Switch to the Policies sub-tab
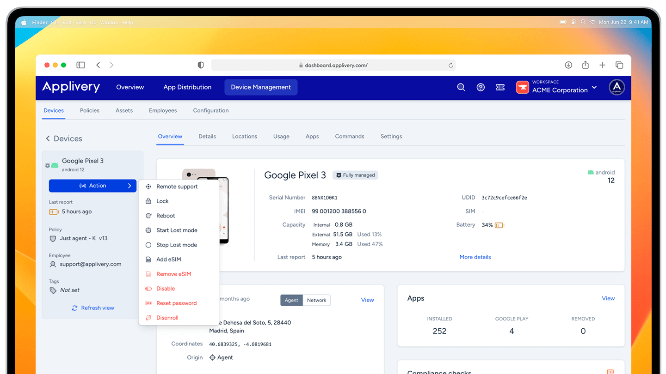This screenshot has height=374, width=666. click(x=90, y=111)
